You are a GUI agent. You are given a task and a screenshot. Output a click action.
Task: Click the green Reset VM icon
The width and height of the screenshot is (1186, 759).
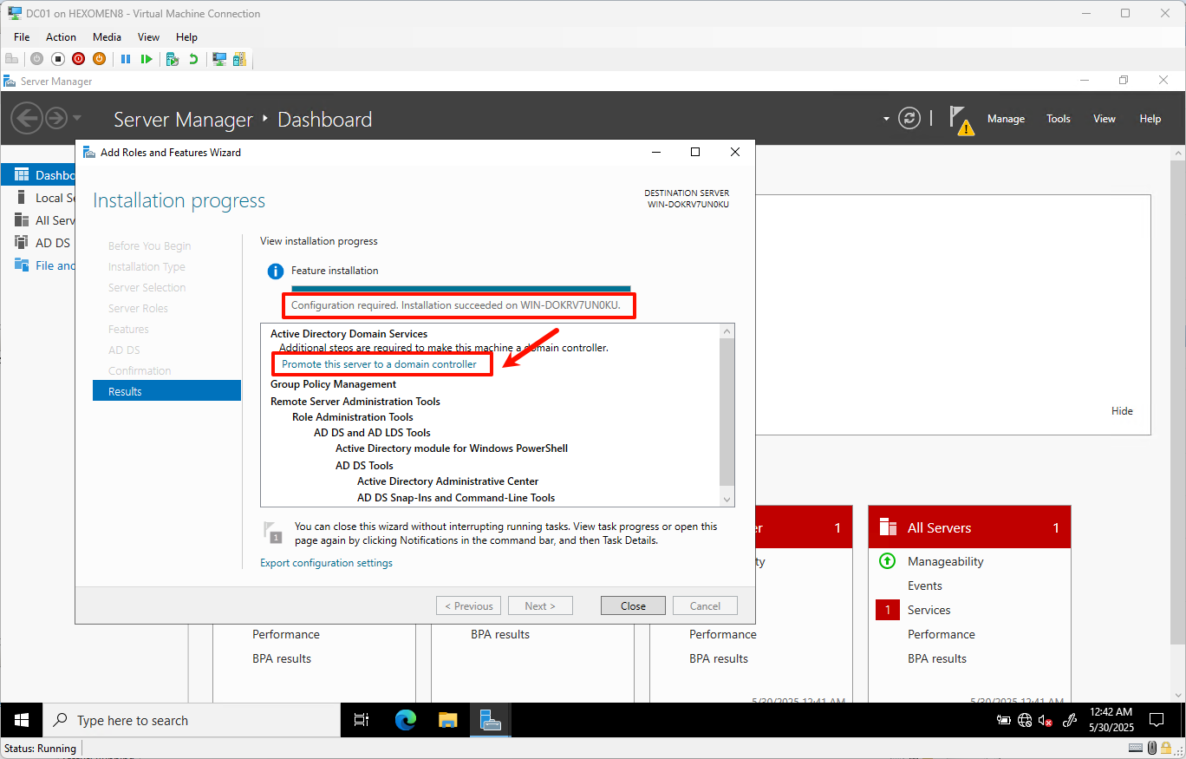[x=147, y=59]
